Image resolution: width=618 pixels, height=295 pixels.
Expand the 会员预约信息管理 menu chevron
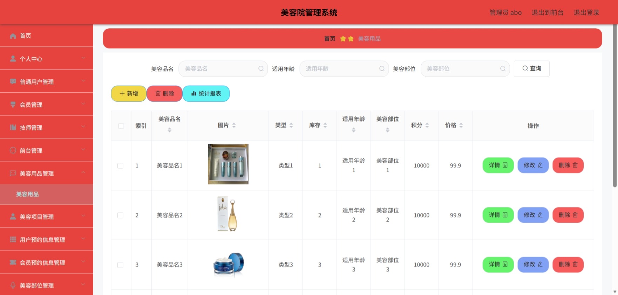coord(83,261)
